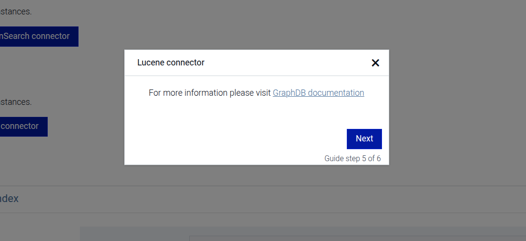Click the 'stances.' text above the lower connector button
This screenshot has height=241, width=526.
pos(16,102)
